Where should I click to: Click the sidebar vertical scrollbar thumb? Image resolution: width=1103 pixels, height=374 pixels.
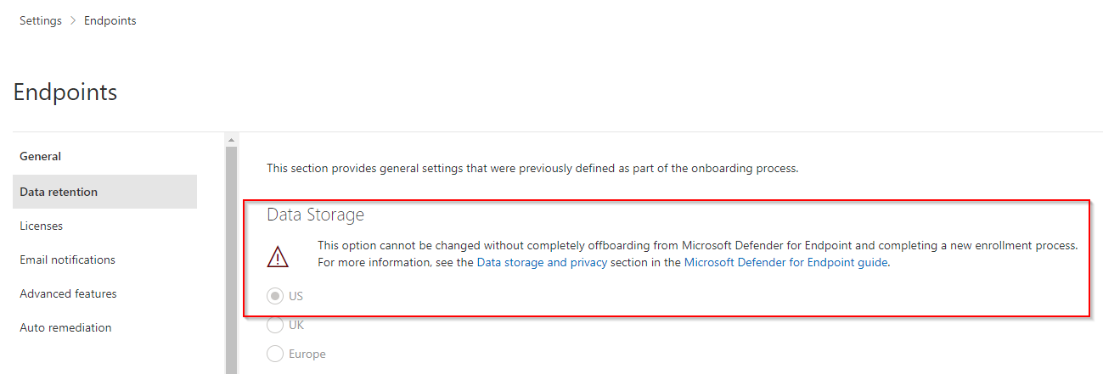231,260
